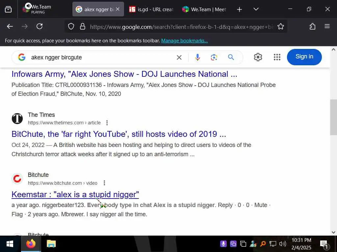Click the purple microphone tray icon

tap(223, 244)
